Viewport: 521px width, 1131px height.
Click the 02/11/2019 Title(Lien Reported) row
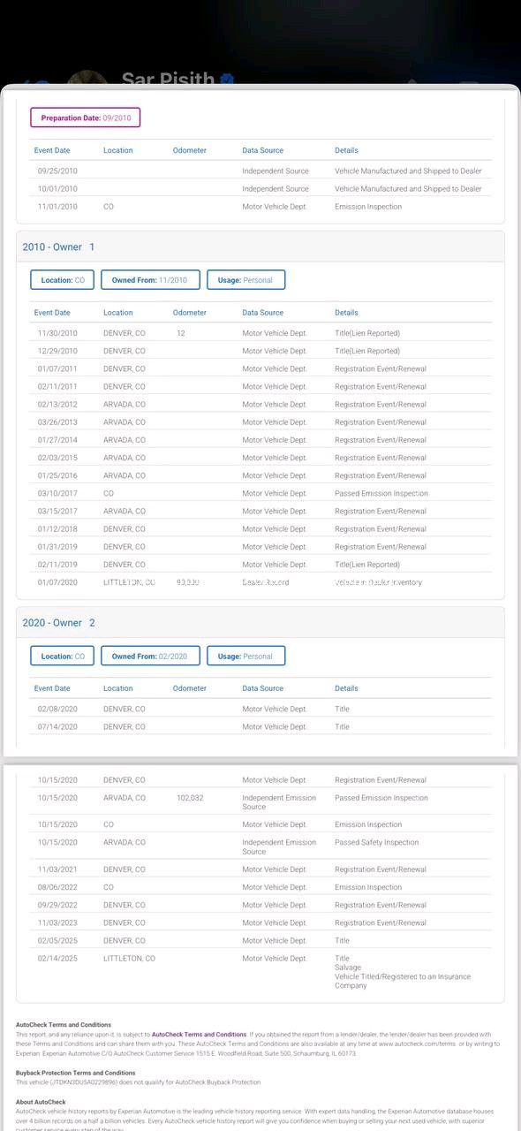pos(260,565)
